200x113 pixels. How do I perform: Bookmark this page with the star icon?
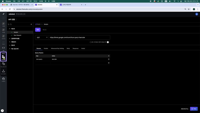[188, 9]
